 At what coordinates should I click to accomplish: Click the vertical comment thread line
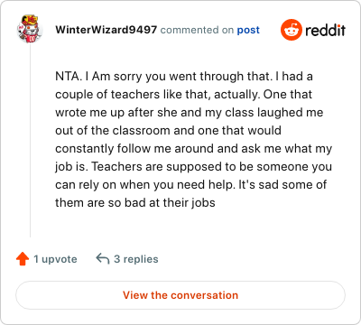[30, 141]
